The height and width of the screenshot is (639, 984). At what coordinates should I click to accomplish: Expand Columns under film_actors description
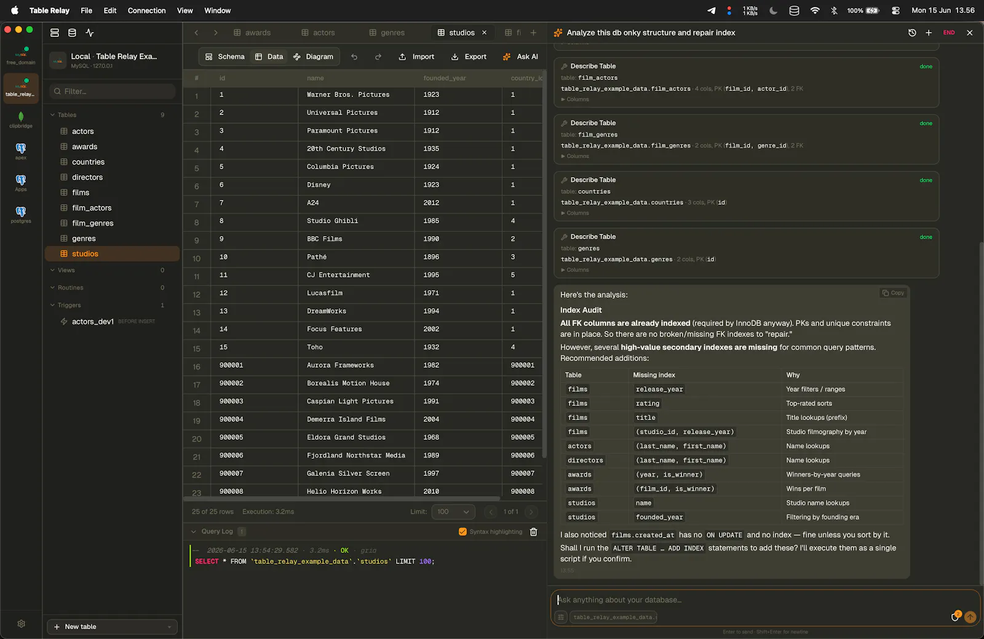(575, 99)
